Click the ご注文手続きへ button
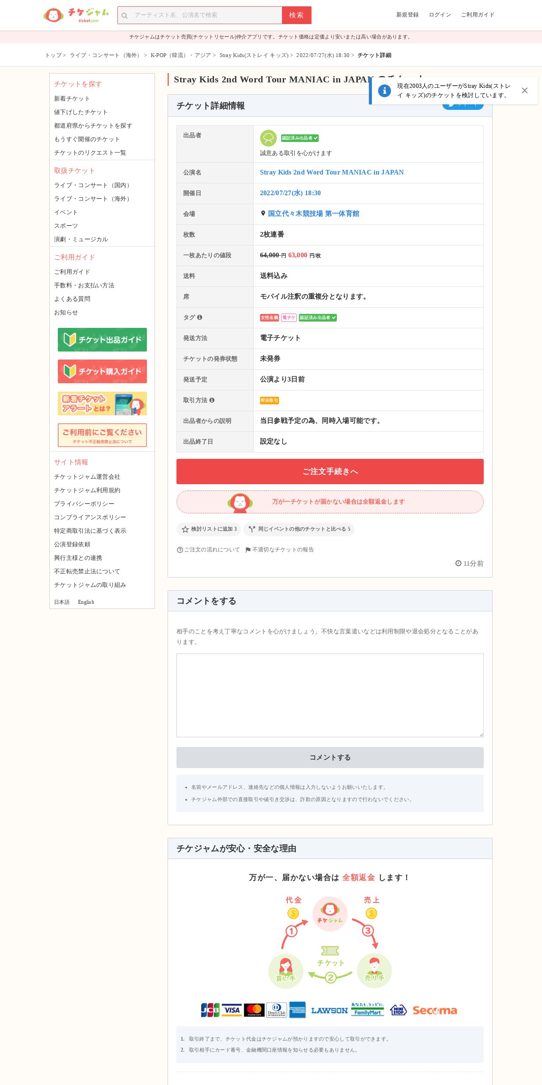542x1085 pixels. coord(330,472)
